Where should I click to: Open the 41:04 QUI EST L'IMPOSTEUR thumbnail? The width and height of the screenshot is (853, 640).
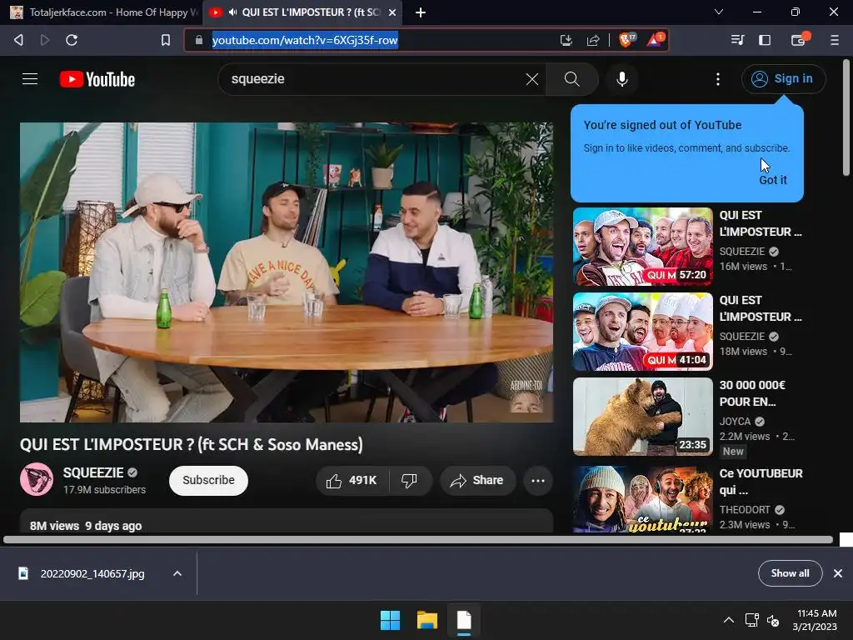pos(642,332)
